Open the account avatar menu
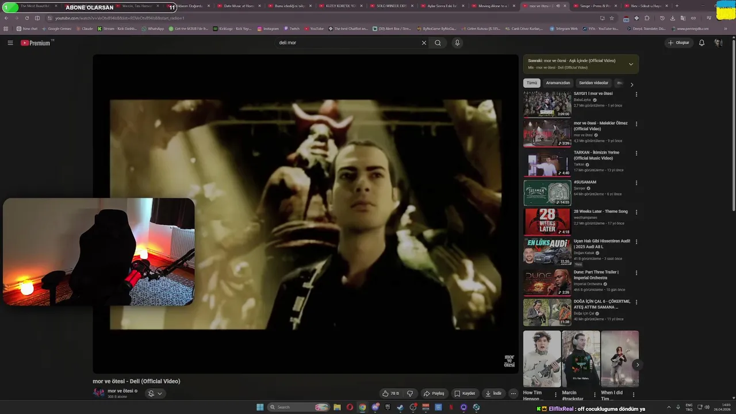Image resolution: width=736 pixels, height=414 pixels. click(718, 43)
